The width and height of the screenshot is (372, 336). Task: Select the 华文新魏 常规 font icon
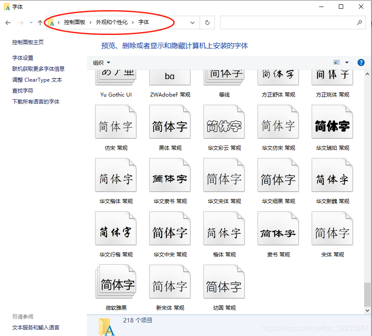point(332,175)
